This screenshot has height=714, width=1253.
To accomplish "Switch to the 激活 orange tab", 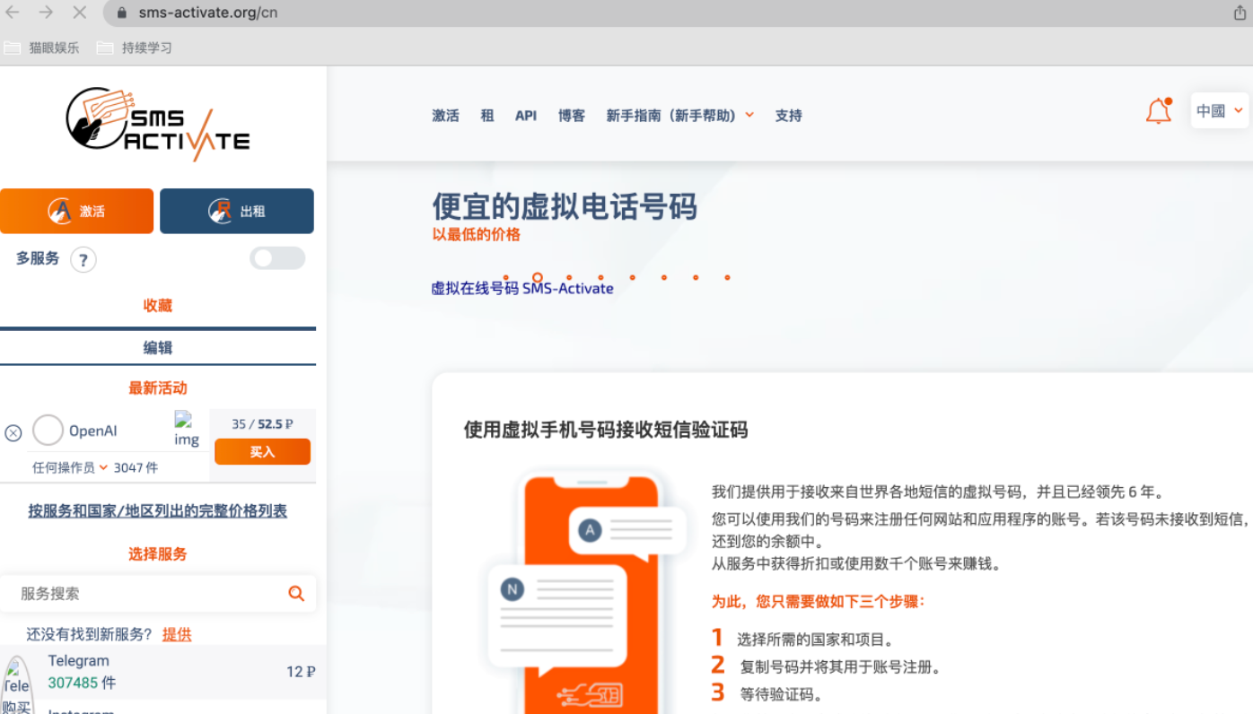I will point(76,211).
